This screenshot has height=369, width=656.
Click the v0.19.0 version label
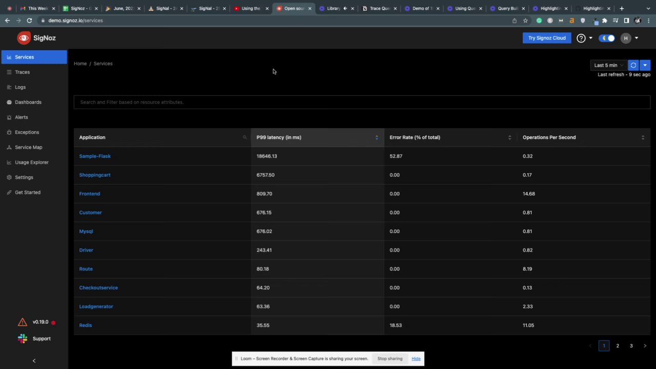point(40,322)
